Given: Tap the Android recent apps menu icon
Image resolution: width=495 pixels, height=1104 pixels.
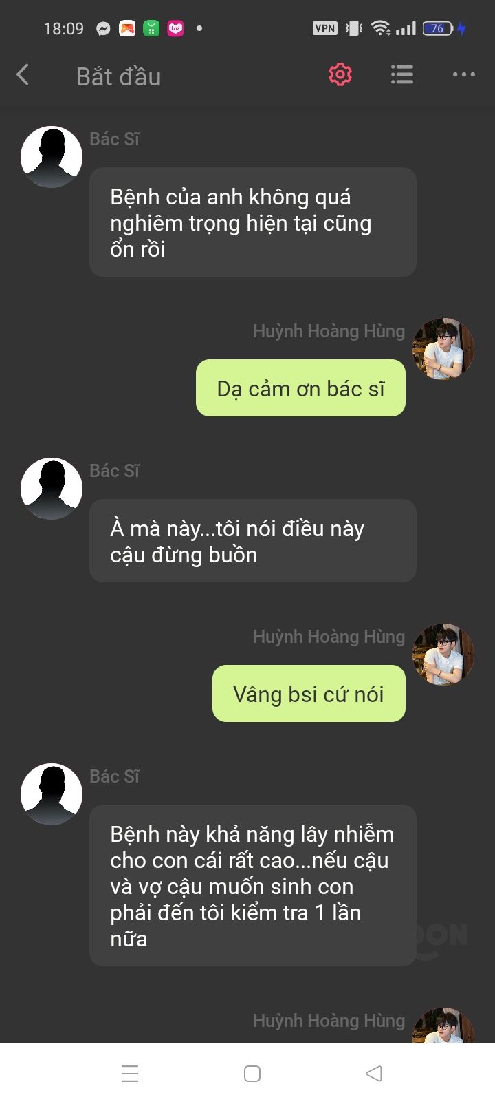Looking at the screenshot, I should [130, 1074].
